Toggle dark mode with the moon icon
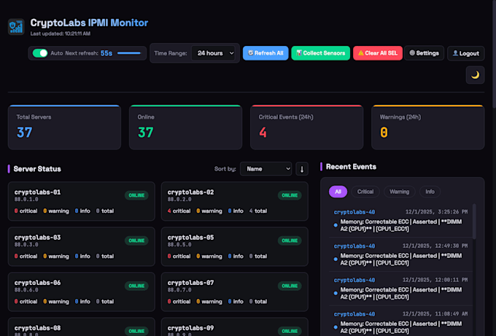The height and width of the screenshot is (336, 496). [475, 75]
